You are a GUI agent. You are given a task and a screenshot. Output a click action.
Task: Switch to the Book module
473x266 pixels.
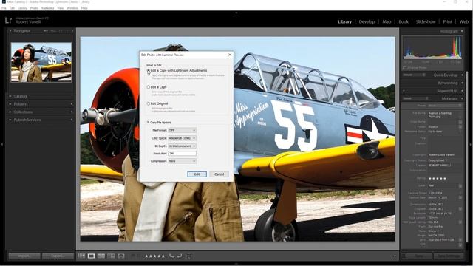point(404,21)
